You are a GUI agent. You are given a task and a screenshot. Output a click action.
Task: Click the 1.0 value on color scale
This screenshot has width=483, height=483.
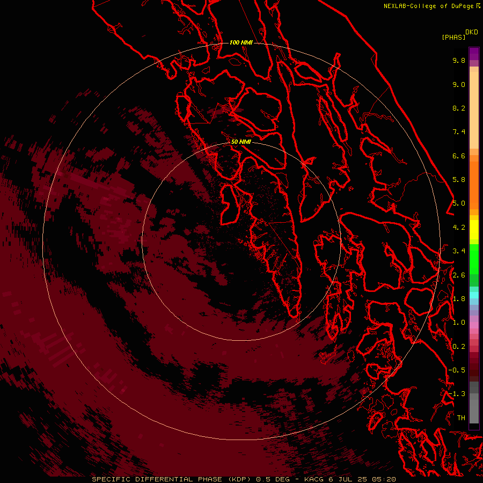click(x=459, y=323)
